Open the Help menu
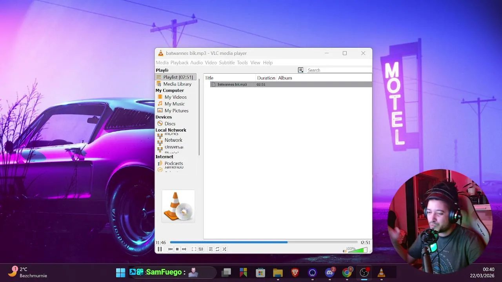The width and height of the screenshot is (502, 282). pos(268,63)
